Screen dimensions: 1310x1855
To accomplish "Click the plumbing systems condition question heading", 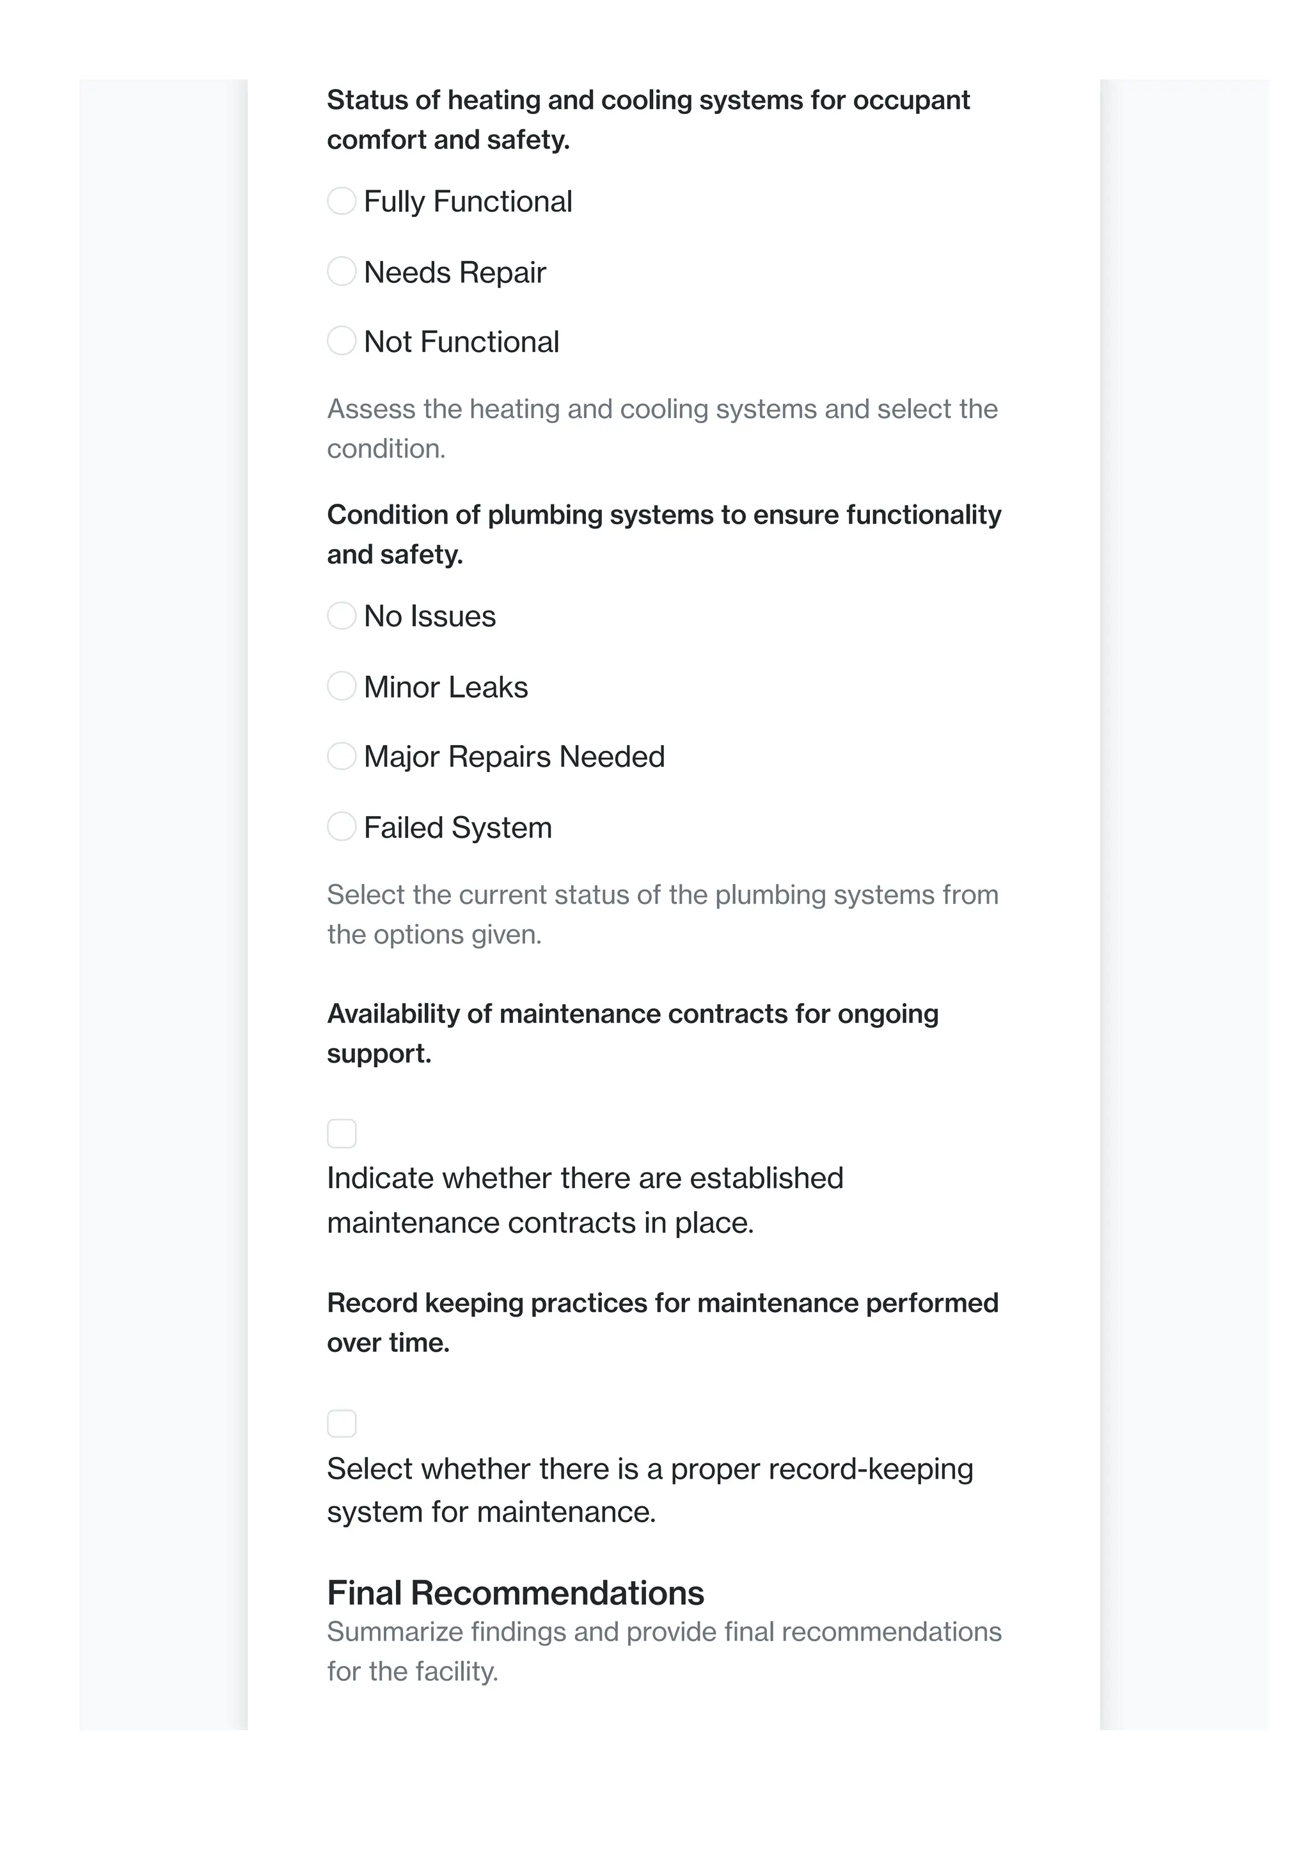I will (663, 534).
